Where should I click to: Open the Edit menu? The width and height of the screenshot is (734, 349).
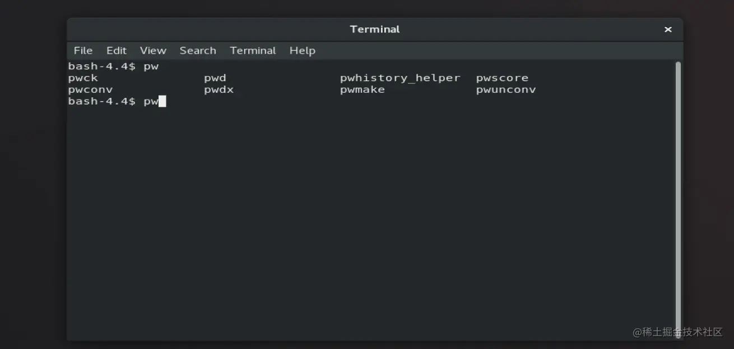[117, 50]
